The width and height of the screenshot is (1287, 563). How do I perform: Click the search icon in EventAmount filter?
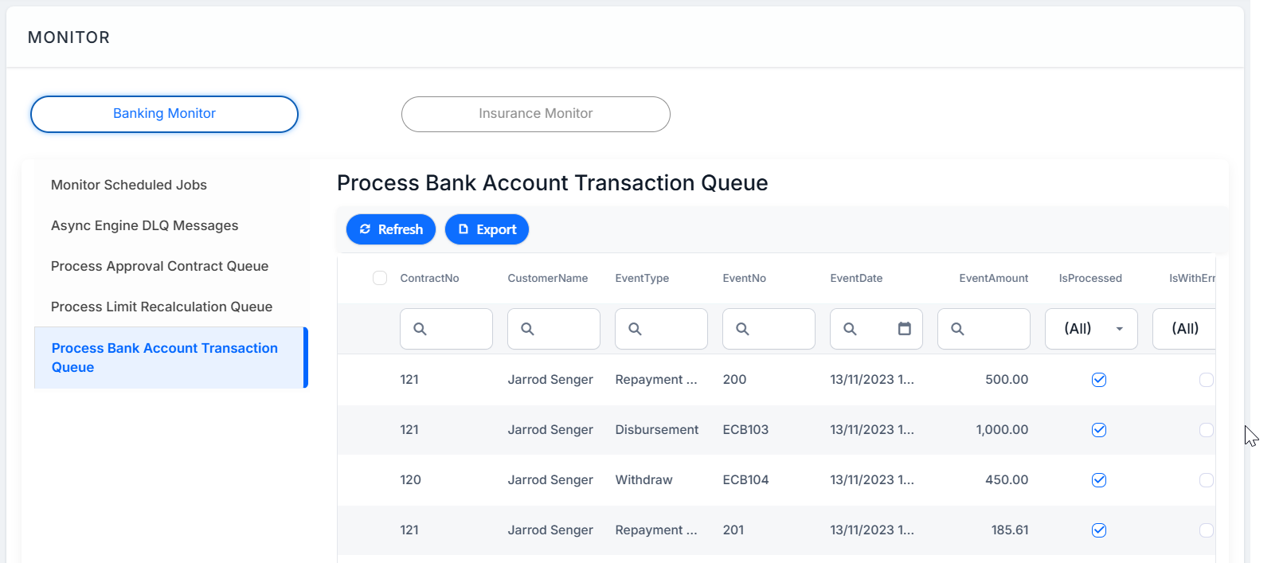[957, 329]
